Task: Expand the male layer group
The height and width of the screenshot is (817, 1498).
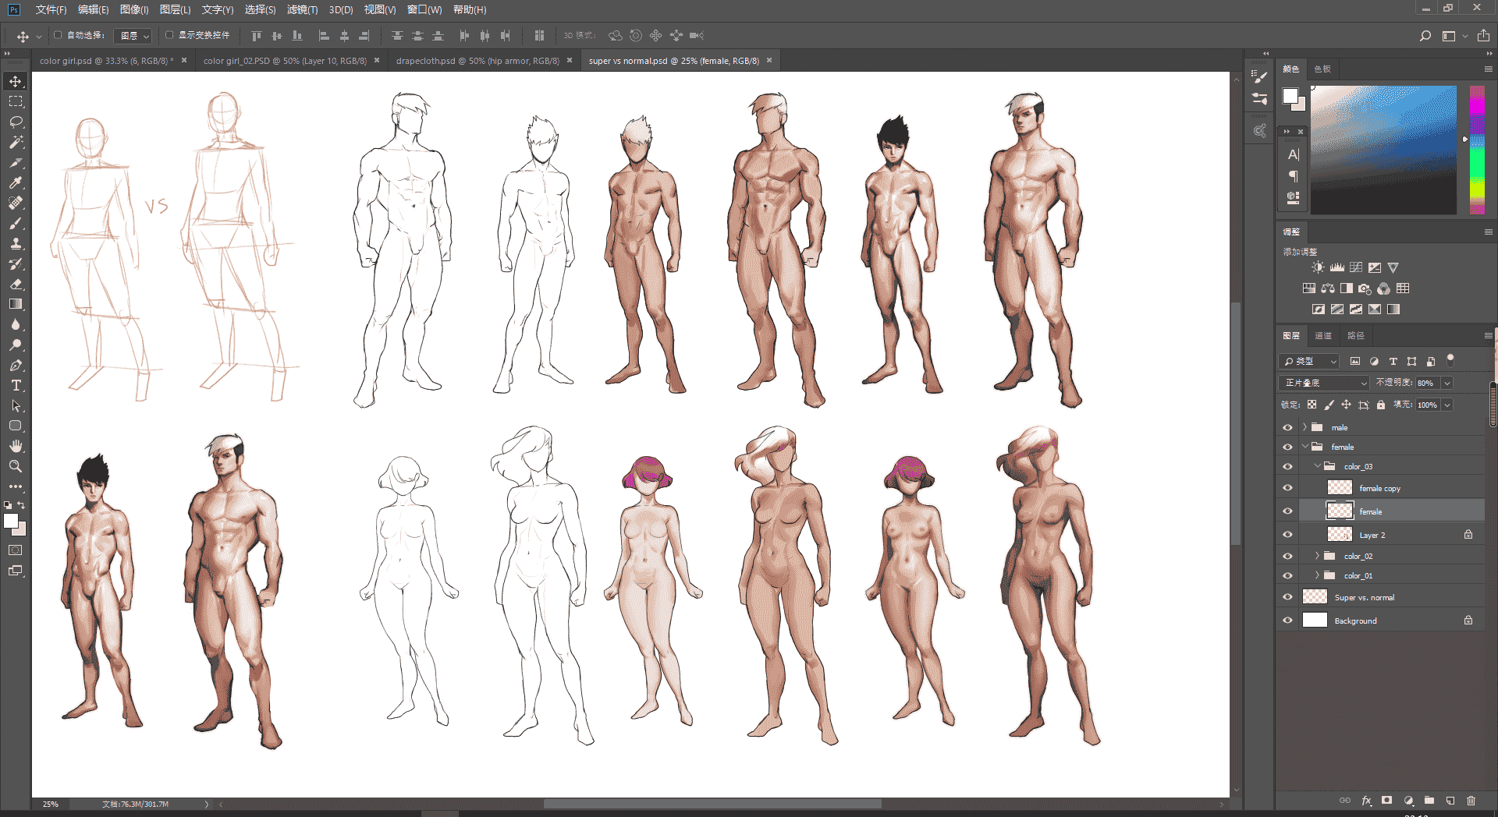Action: [1305, 427]
